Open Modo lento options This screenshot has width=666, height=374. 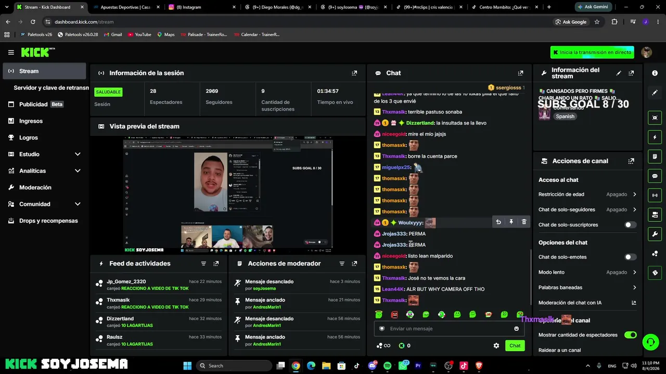click(587, 272)
